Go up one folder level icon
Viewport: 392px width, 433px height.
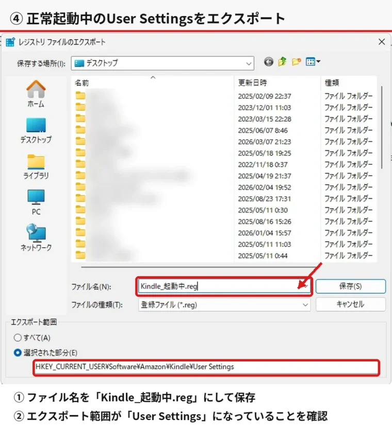coord(282,62)
